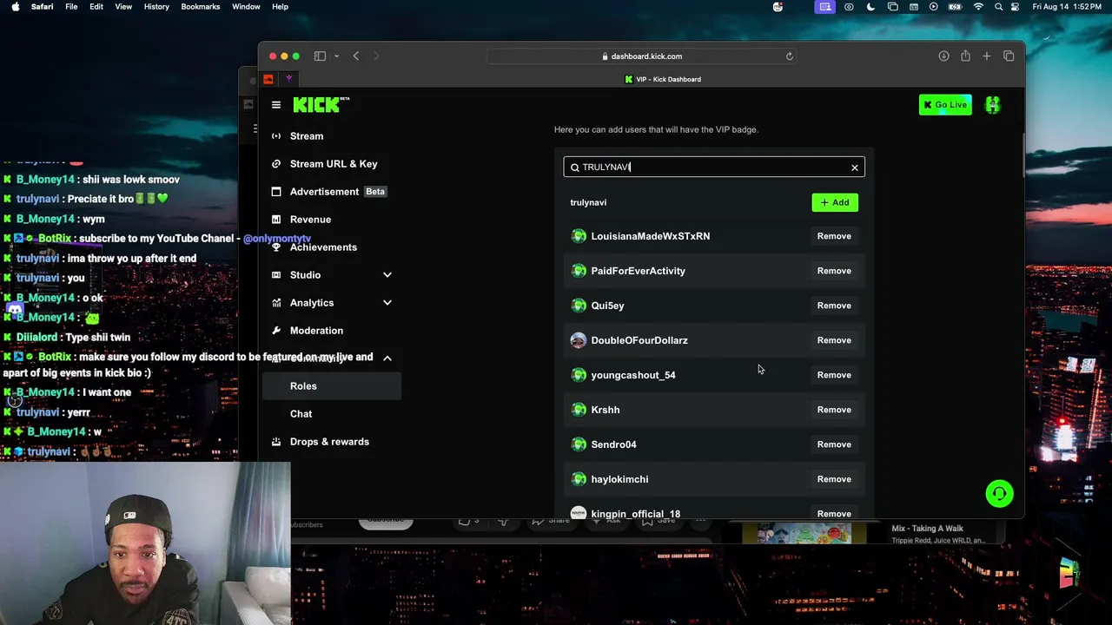Open the Kick sidebar hamburger menu

[276, 105]
